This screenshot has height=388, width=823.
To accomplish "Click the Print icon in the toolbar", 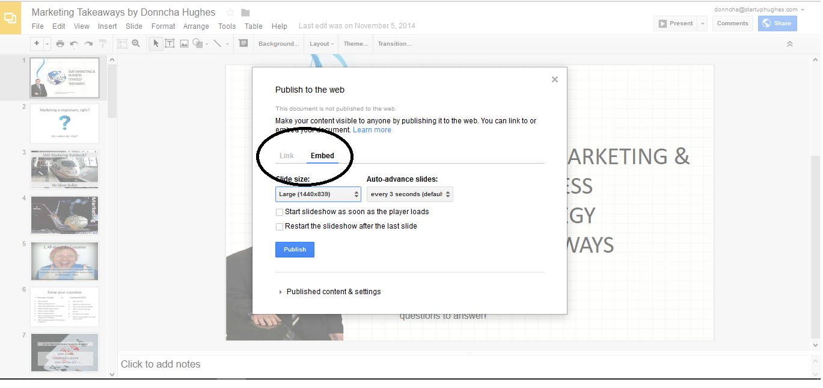I will [60, 43].
